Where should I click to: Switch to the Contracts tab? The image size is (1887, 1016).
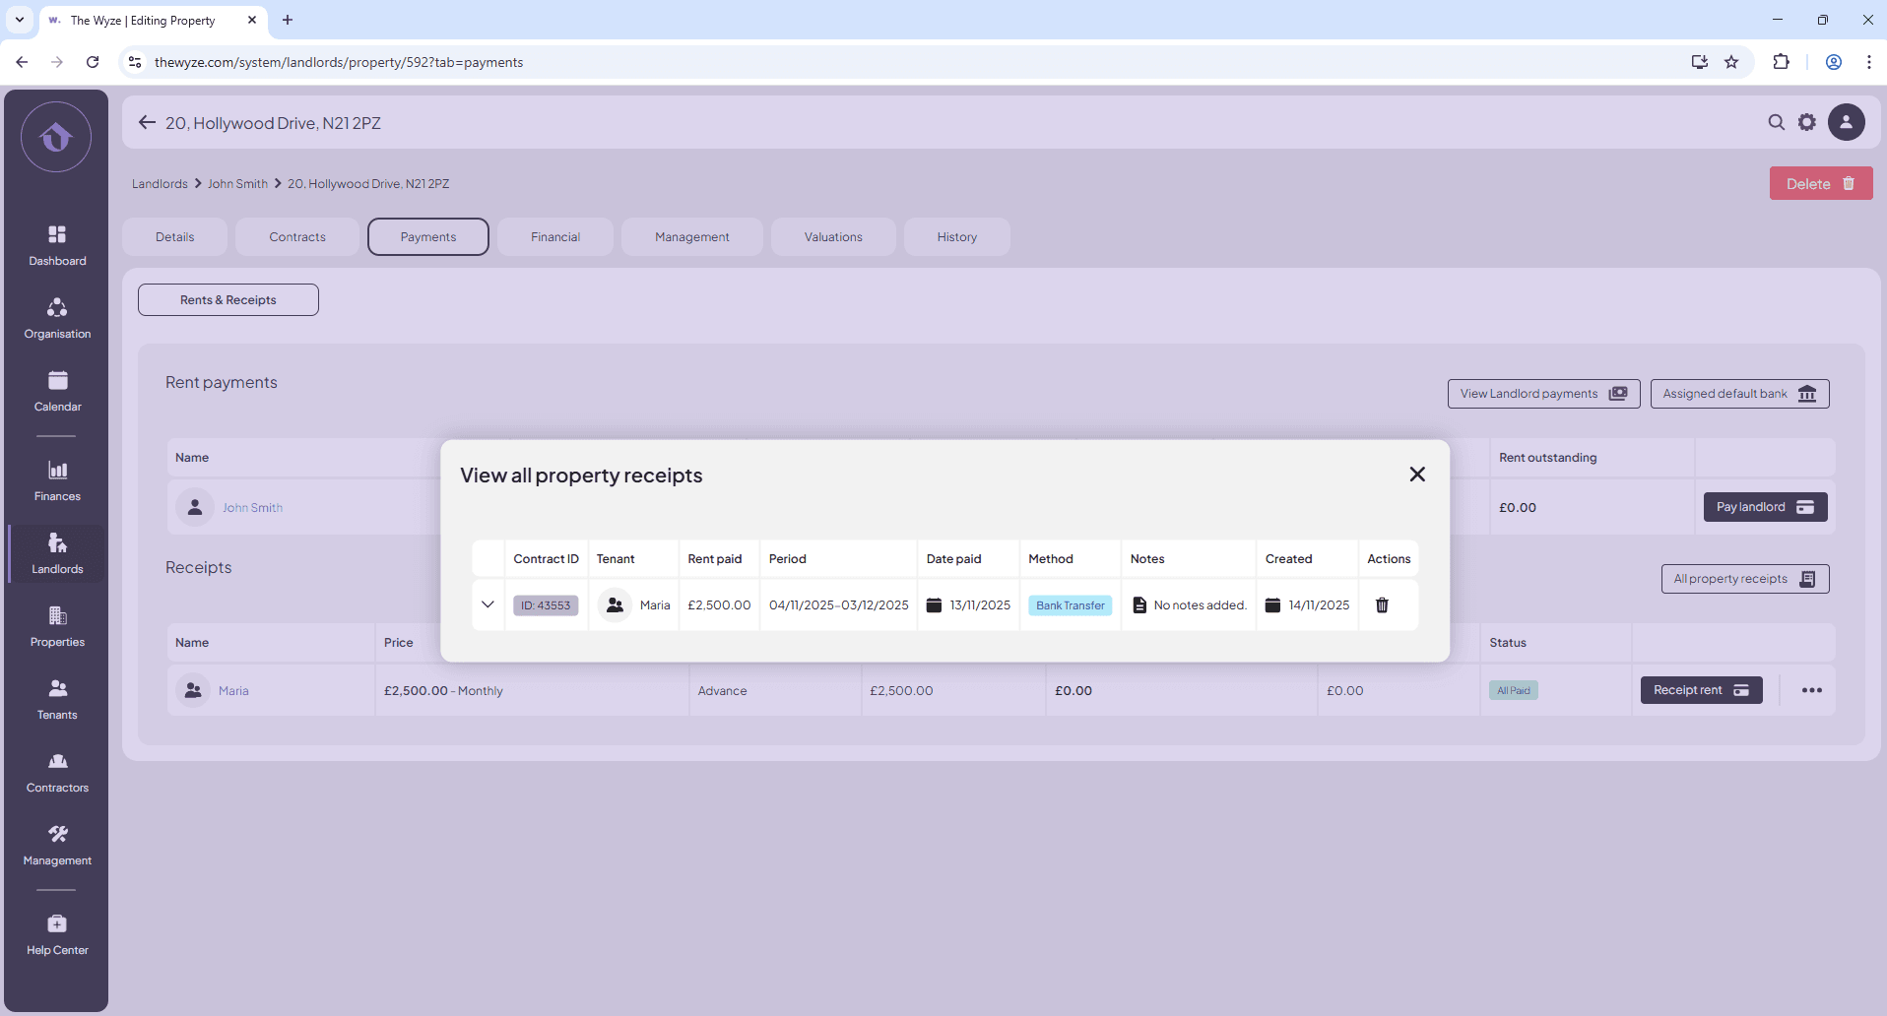297,237
